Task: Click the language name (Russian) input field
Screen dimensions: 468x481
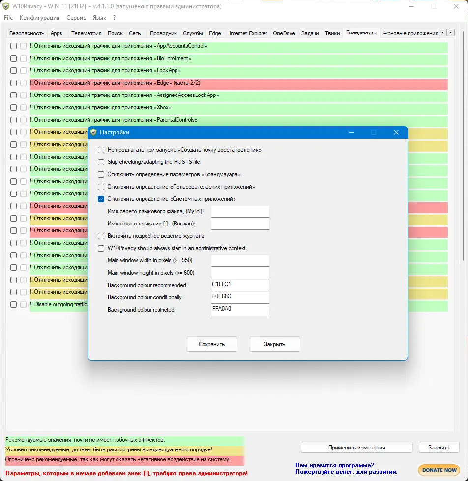Action: pos(240,224)
